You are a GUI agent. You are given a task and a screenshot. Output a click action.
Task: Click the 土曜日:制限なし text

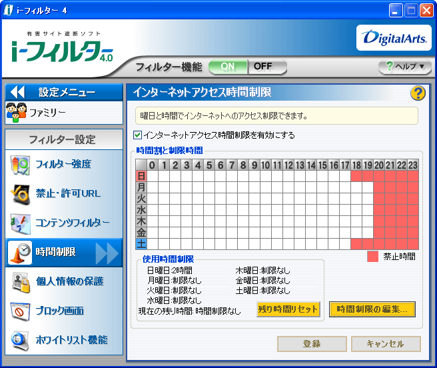click(x=263, y=291)
